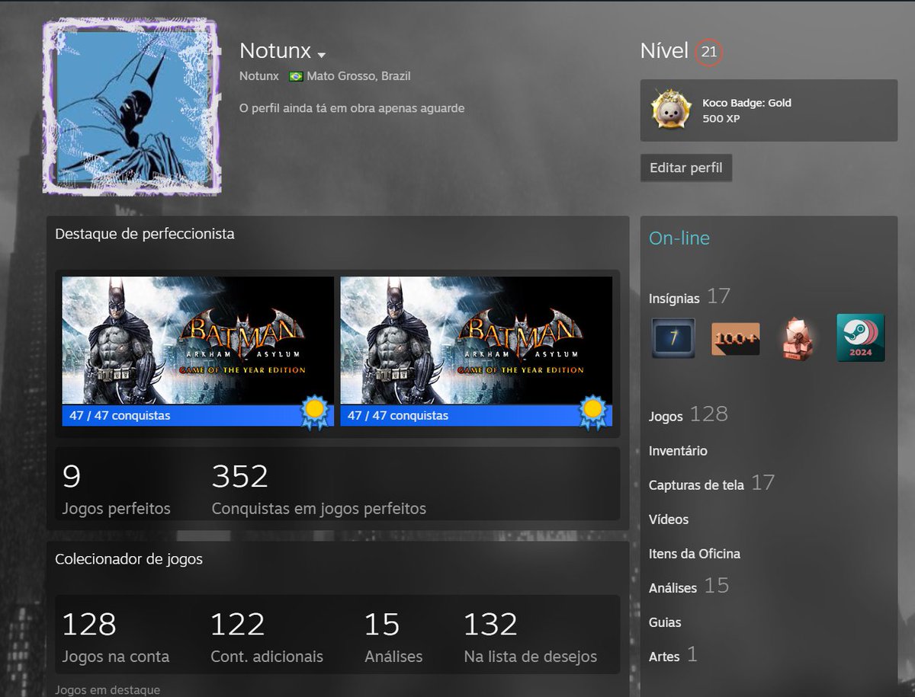Open the 122 Cont. adicionais stat
The image size is (915, 697).
267,638
